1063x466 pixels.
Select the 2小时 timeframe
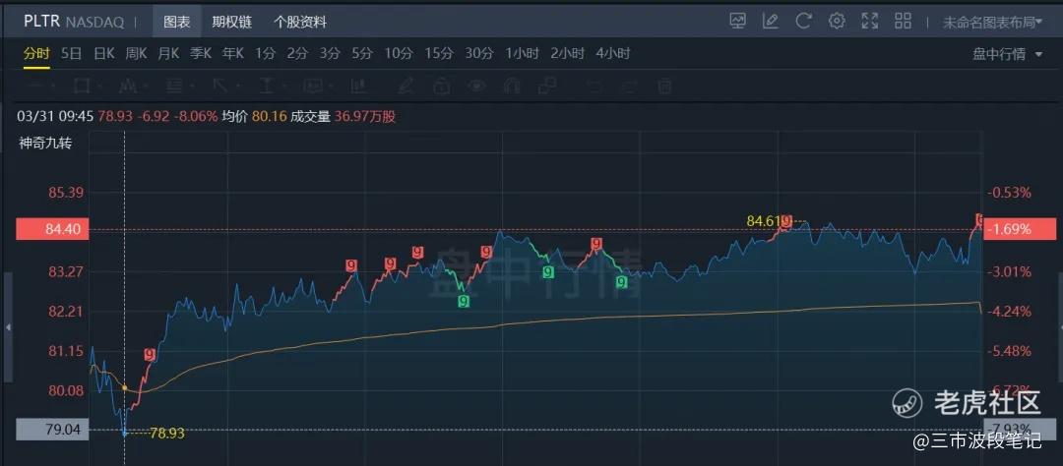tap(568, 53)
